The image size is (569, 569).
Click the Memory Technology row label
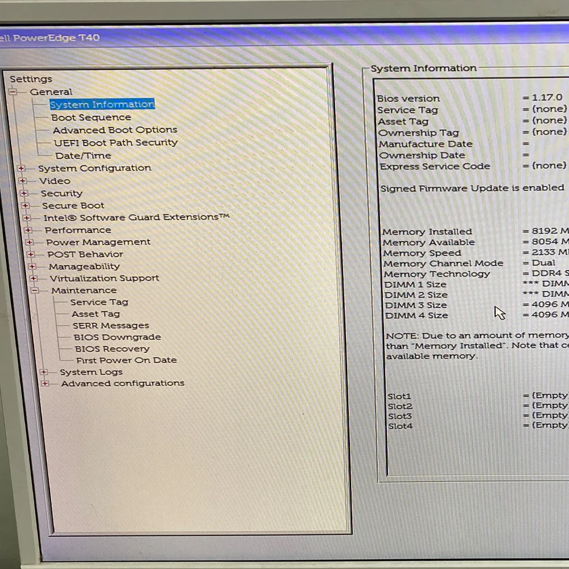(x=437, y=274)
